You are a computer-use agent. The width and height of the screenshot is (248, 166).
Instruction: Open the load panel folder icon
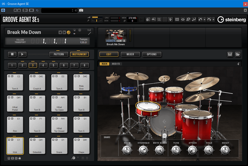tap(238, 54)
